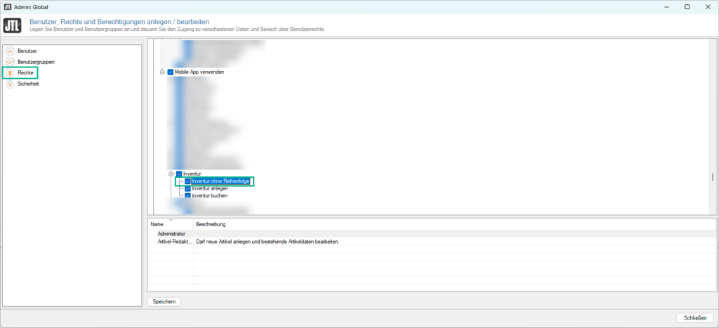Click the JTL logo in header
Viewport: 719px width, 328px height.
[x=12, y=25]
